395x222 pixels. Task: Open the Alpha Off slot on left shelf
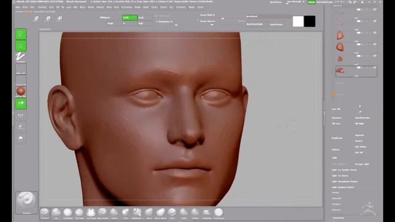20,69
